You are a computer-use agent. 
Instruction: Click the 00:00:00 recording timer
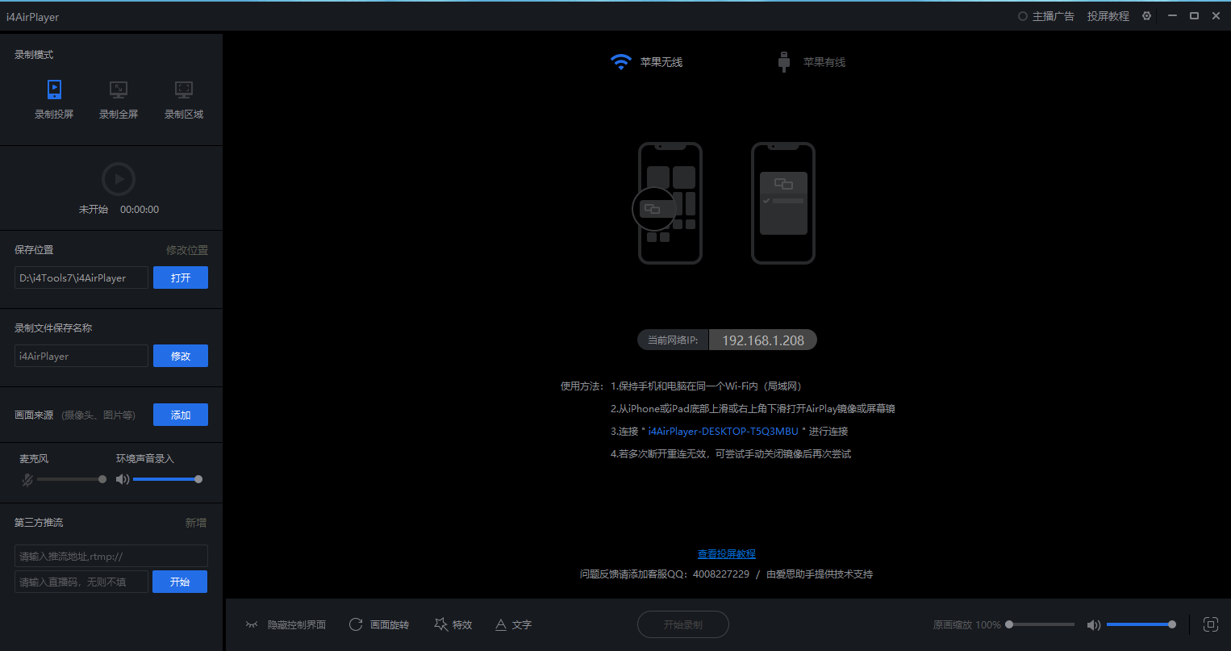140,210
